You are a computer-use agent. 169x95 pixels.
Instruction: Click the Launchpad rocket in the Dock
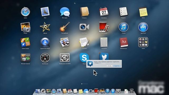click(43, 91)
